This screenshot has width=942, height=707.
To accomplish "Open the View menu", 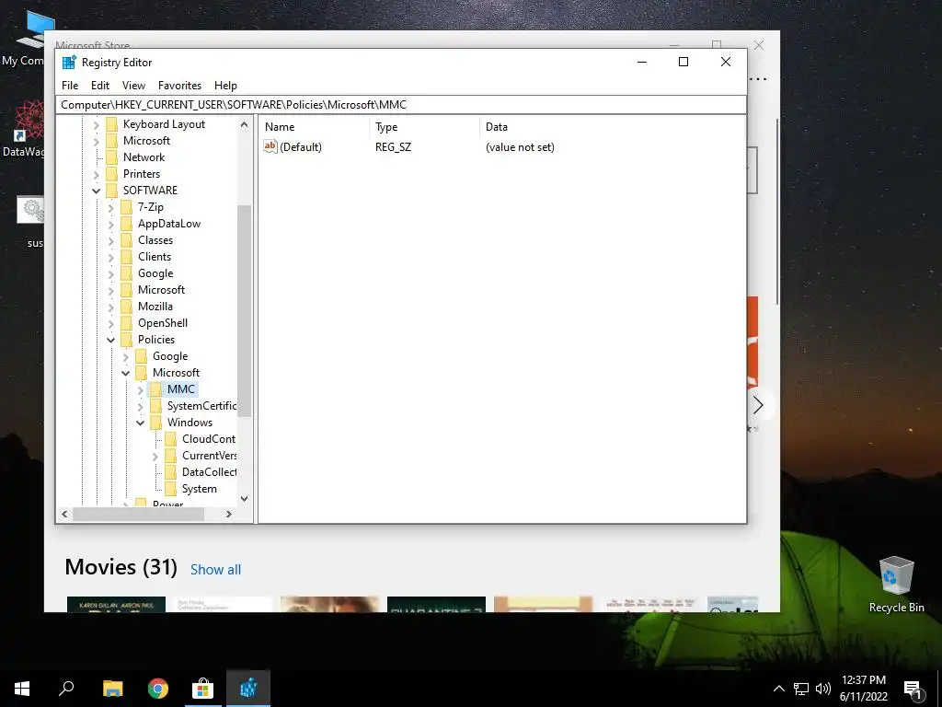I will pos(133,86).
